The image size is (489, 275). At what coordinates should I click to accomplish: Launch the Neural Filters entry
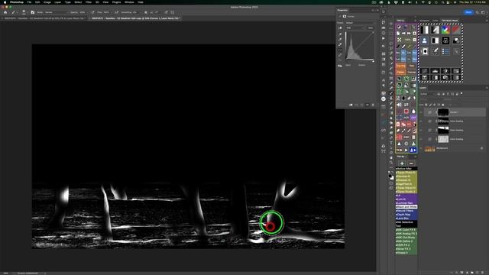coord(406,211)
